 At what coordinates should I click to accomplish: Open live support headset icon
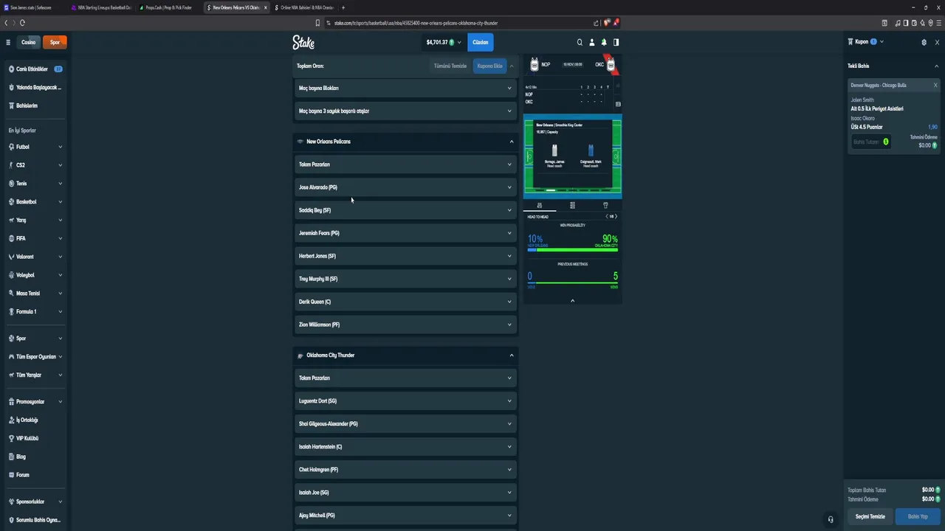pyautogui.click(x=831, y=519)
